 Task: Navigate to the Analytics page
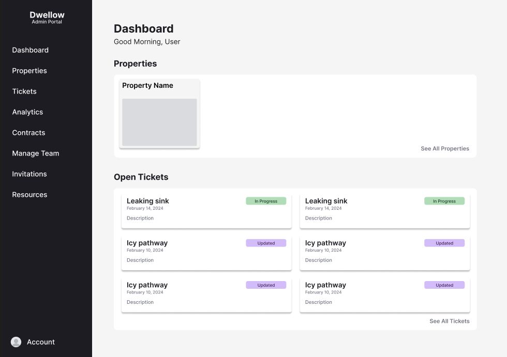[x=27, y=112]
